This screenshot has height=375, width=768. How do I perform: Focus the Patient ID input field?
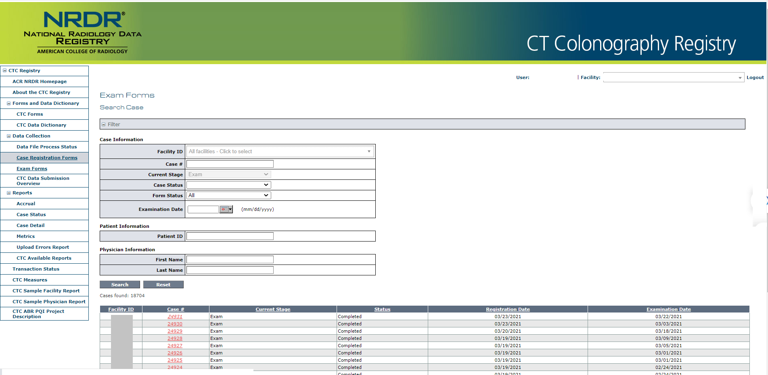click(230, 236)
